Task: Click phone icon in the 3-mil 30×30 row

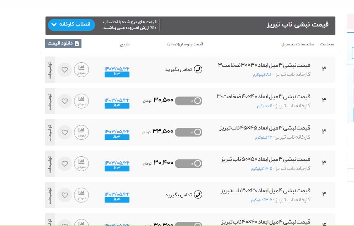Action: pyautogui.click(x=198, y=69)
